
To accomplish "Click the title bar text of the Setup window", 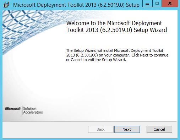I will tap(76, 5).
